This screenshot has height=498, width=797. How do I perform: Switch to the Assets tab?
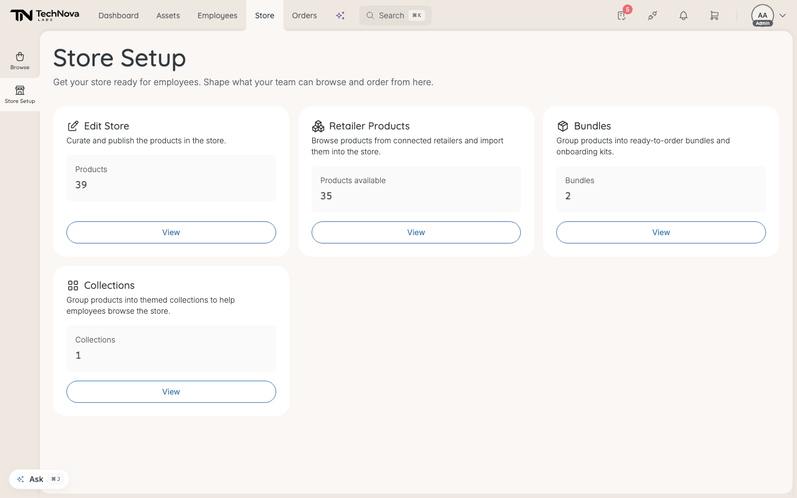(x=168, y=15)
